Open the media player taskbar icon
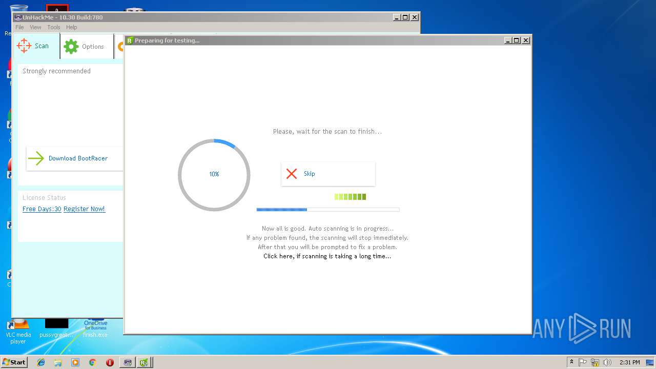The image size is (656, 369). click(x=75, y=362)
